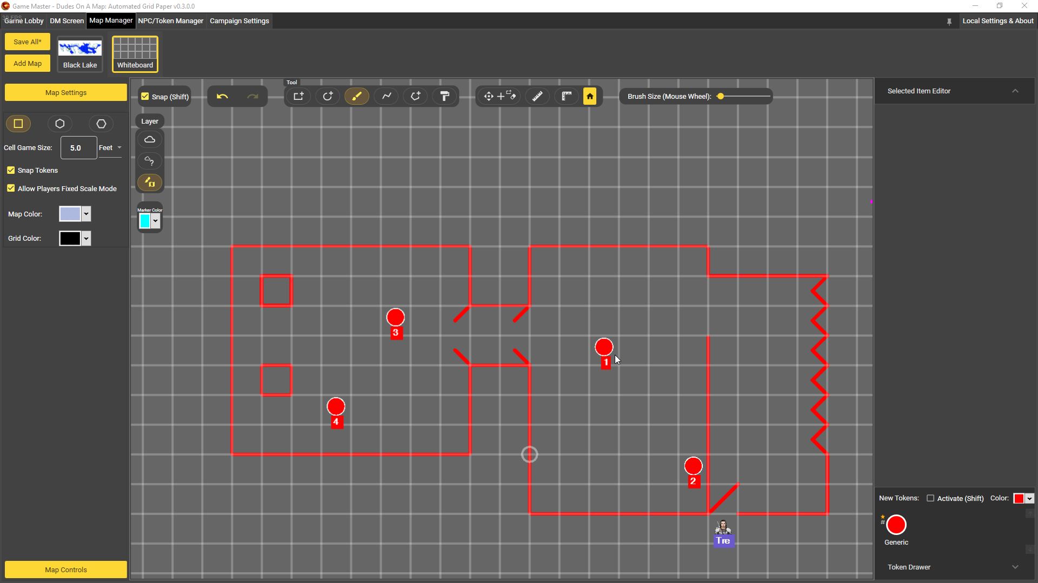Open the Feet units dropdown
Screen dimensions: 1038x583
111,148
